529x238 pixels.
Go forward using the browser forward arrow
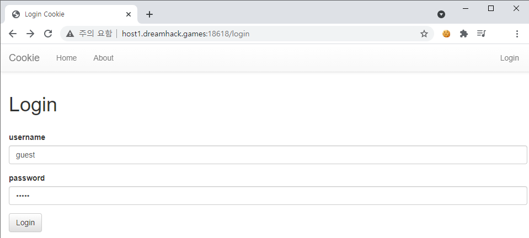(x=30, y=34)
